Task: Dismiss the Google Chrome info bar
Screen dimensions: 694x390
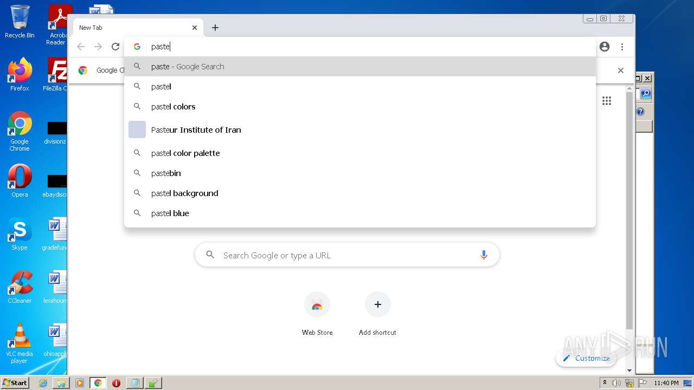Action: pyautogui.click(x=621, y=70)
